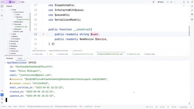Open RegisterController file in project tree

point(23,19)
